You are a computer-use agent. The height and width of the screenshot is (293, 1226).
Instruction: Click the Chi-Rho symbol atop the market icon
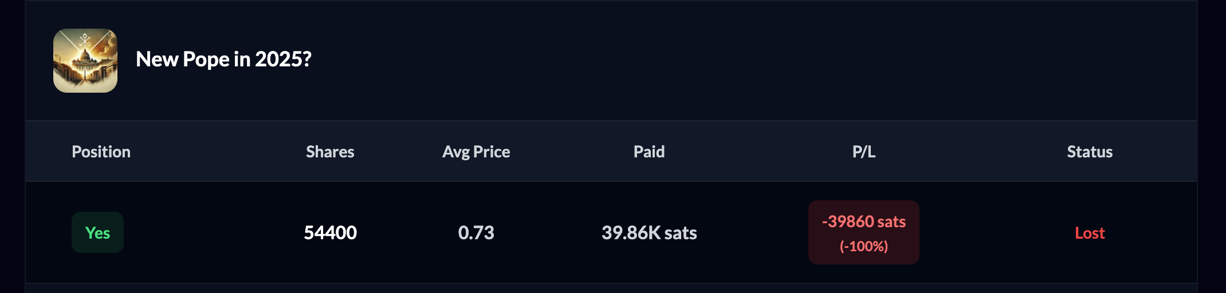85,41
